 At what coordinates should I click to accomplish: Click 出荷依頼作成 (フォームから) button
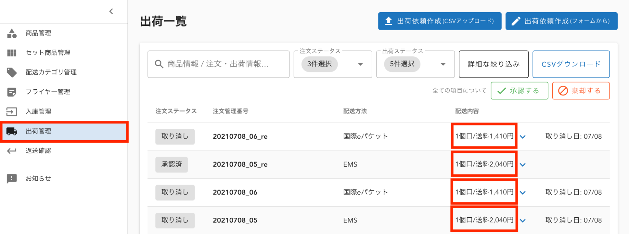[561, 21]
